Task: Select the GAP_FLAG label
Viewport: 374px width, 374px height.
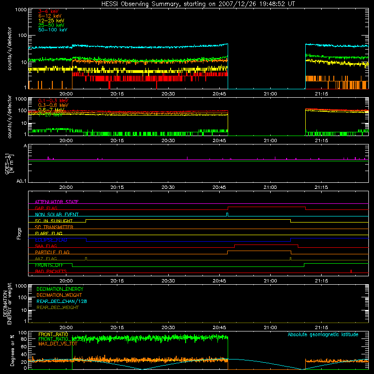Action: click(x=46, y=208)
